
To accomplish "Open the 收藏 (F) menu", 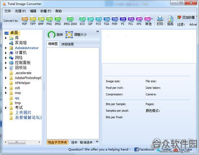I will point(46,11).
